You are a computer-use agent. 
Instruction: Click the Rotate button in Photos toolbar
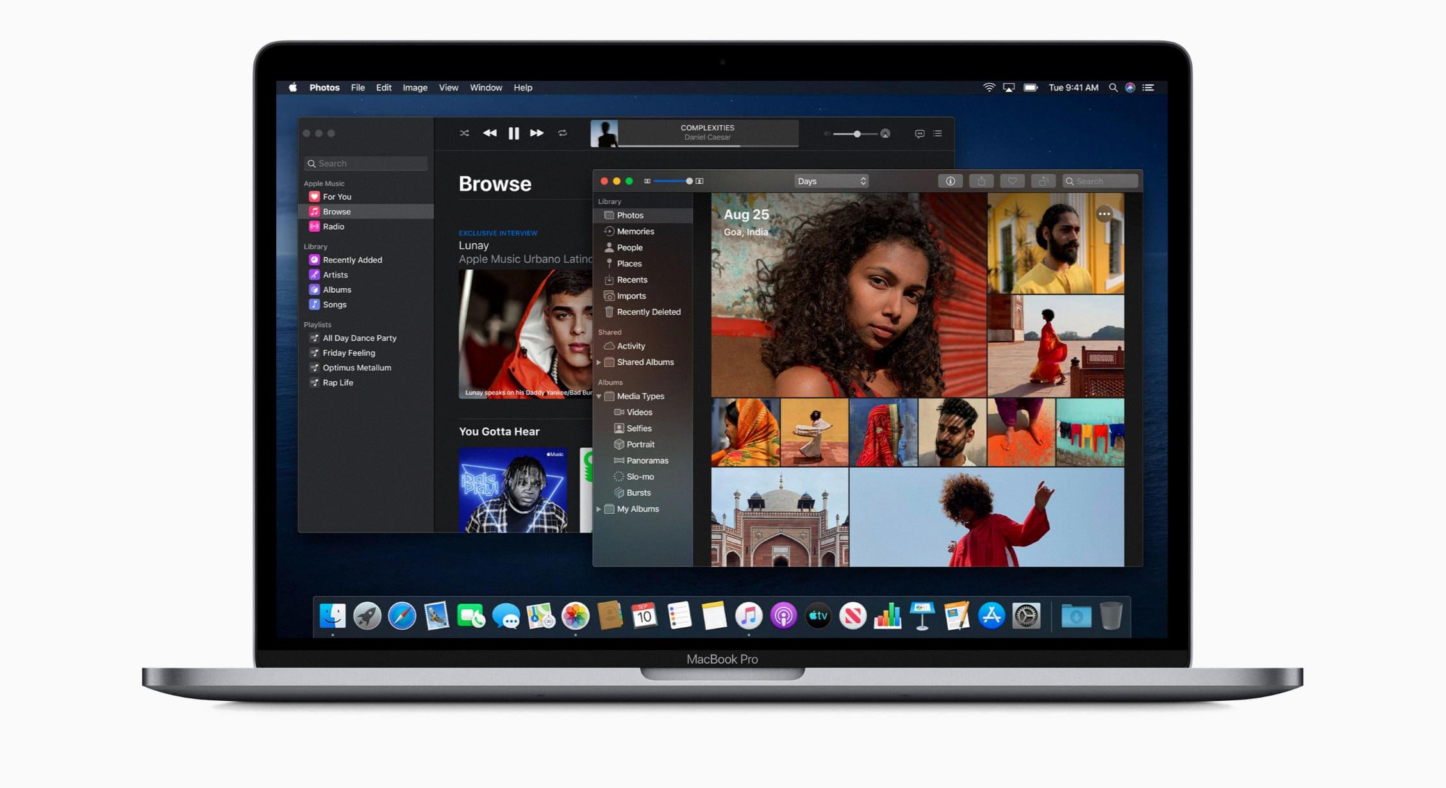1043,181
